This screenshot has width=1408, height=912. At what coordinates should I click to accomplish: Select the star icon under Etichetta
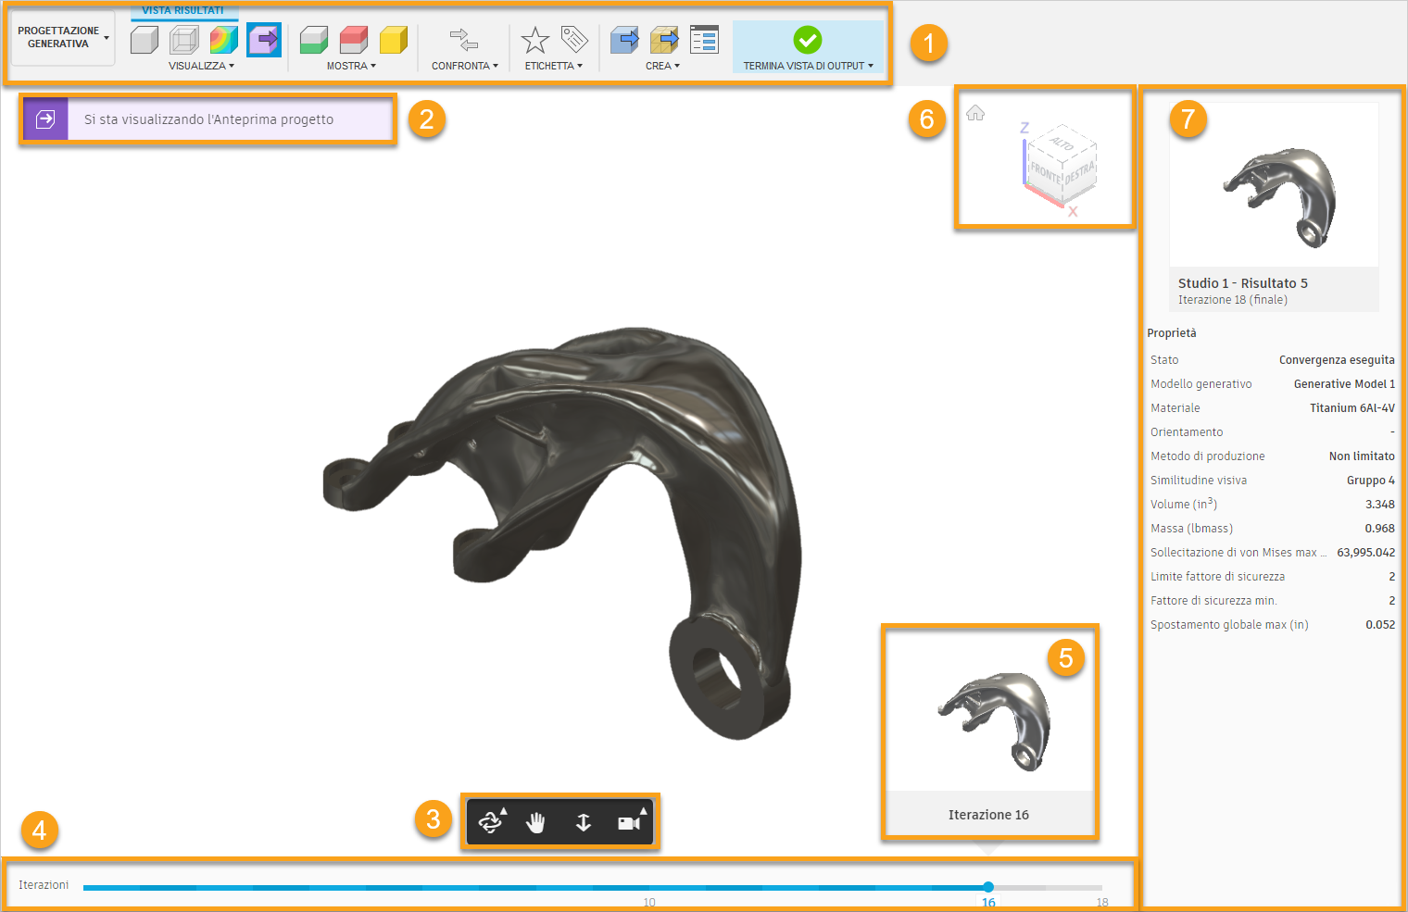(x=535, y=40)
